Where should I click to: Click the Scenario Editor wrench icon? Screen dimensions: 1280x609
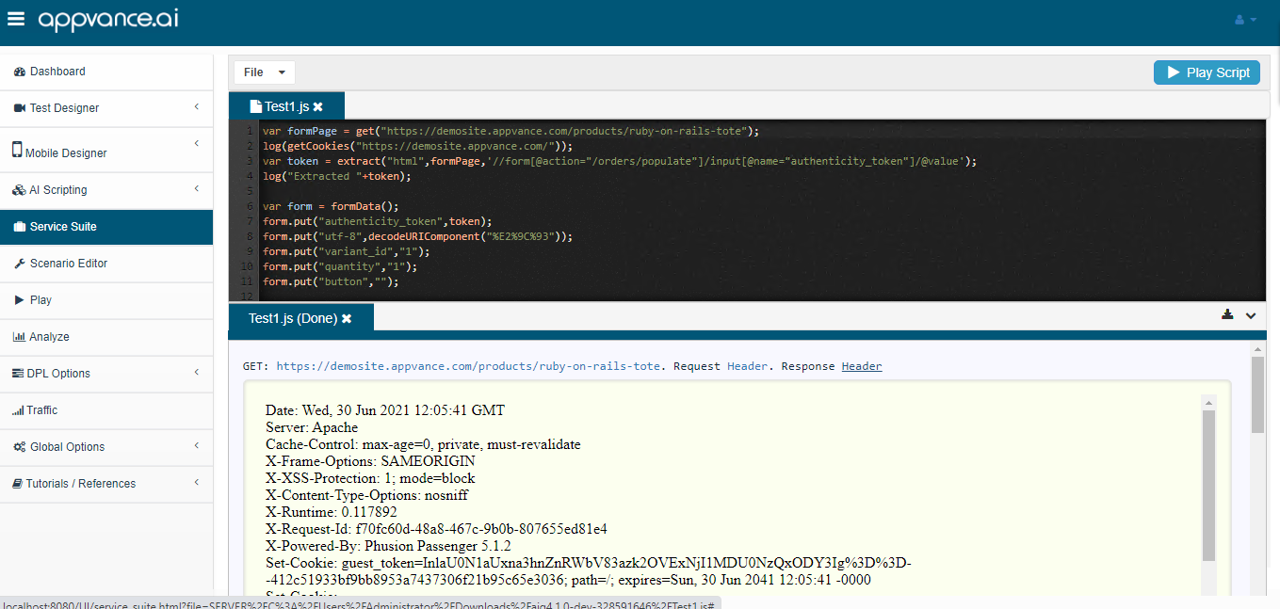pos(20,264)
